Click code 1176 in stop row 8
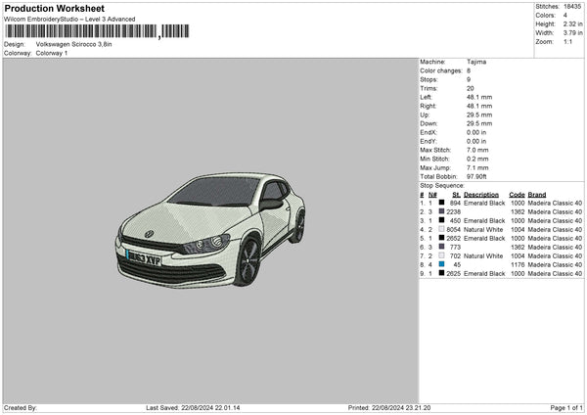587x415 pixels. pyautogui.click(x=518, y=265)
